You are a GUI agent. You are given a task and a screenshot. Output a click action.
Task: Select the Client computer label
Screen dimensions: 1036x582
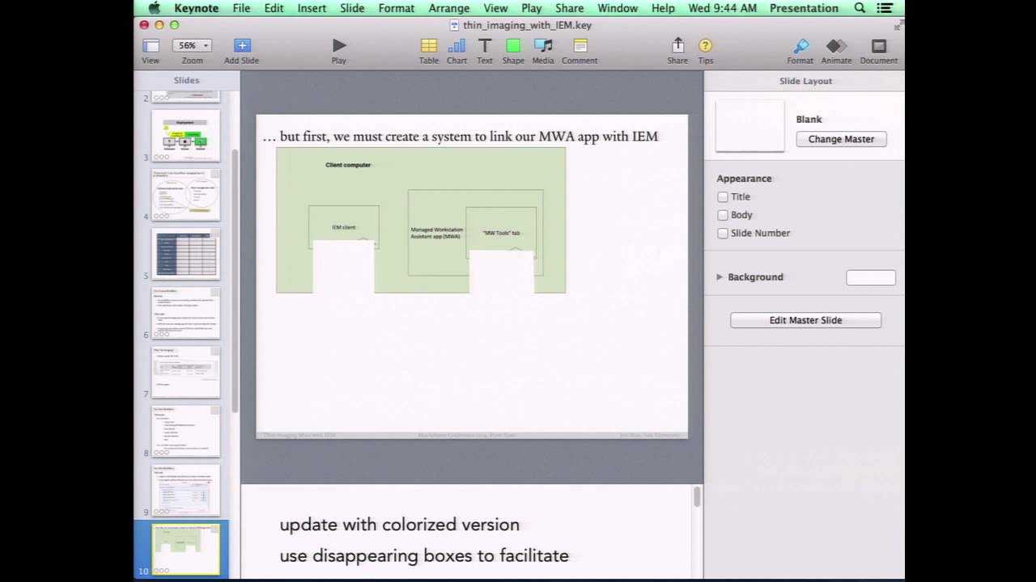[x=348, y=165]
